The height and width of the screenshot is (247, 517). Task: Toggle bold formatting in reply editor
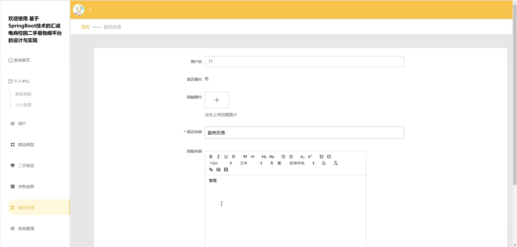tap(211, 157)
